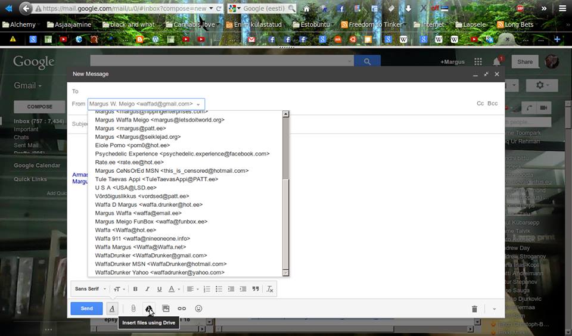This screenshot has height=336, width=572.
Task: Insert photo into message
Action: (166, 309)
